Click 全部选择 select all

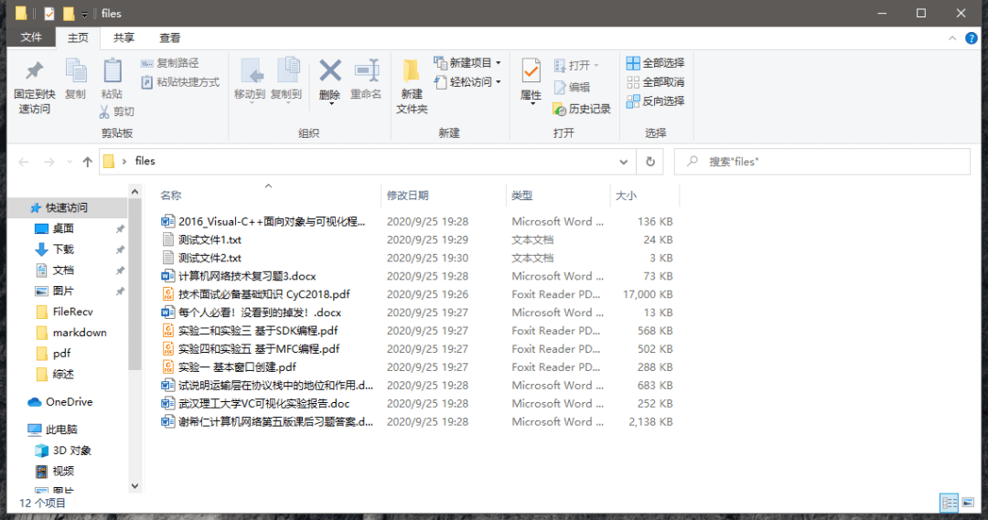(x=655, y=63)
